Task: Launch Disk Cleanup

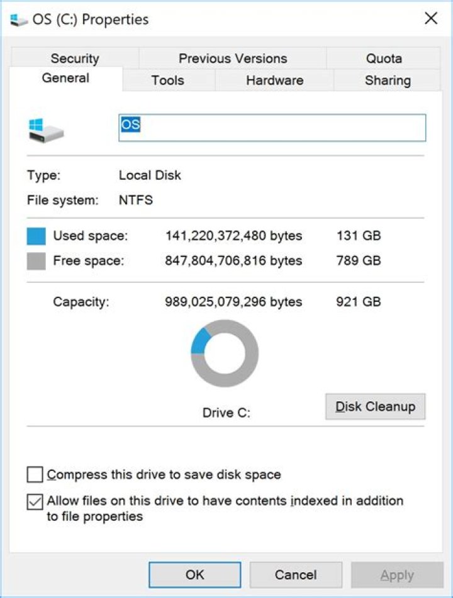Action: pyautogui.click(x=375, y=406)
